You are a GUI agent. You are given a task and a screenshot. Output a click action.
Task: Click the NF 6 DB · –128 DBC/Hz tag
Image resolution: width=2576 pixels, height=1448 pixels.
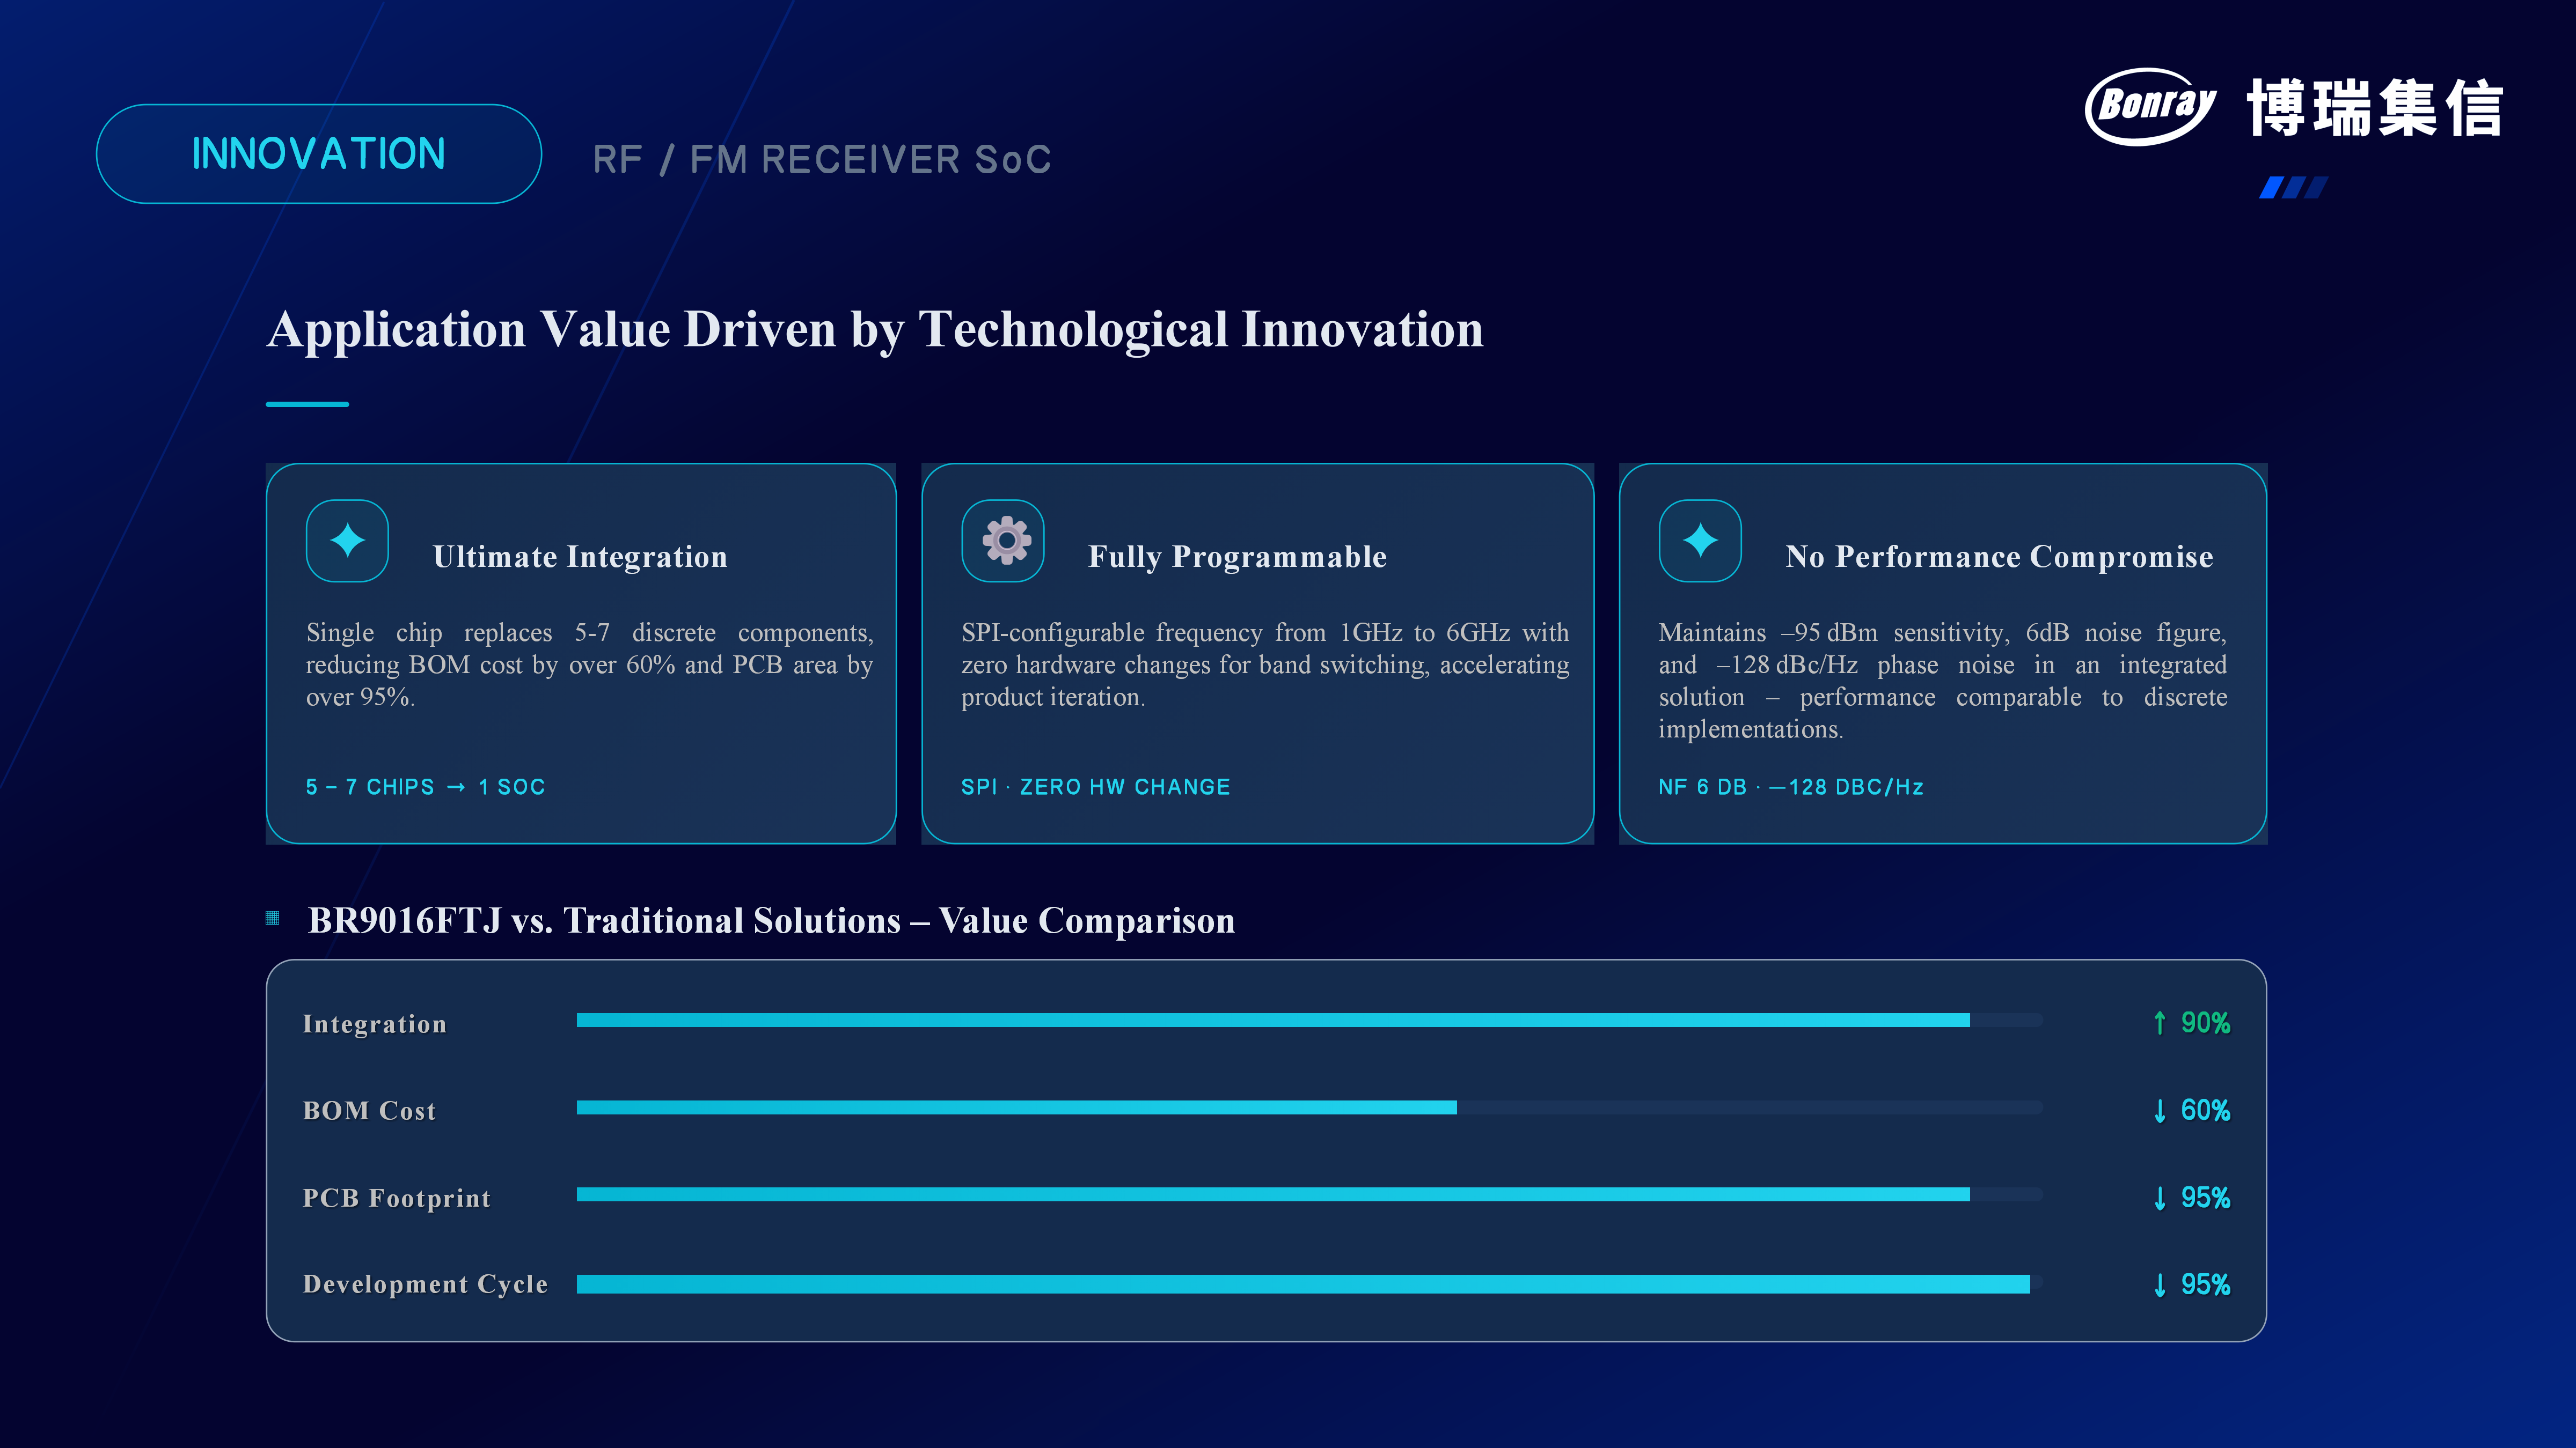click(1791, 787)
